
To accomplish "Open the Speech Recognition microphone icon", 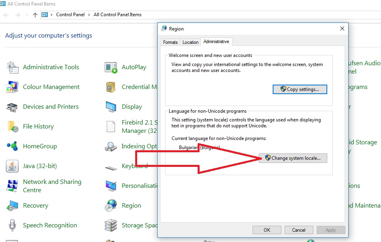I will 13,225.
